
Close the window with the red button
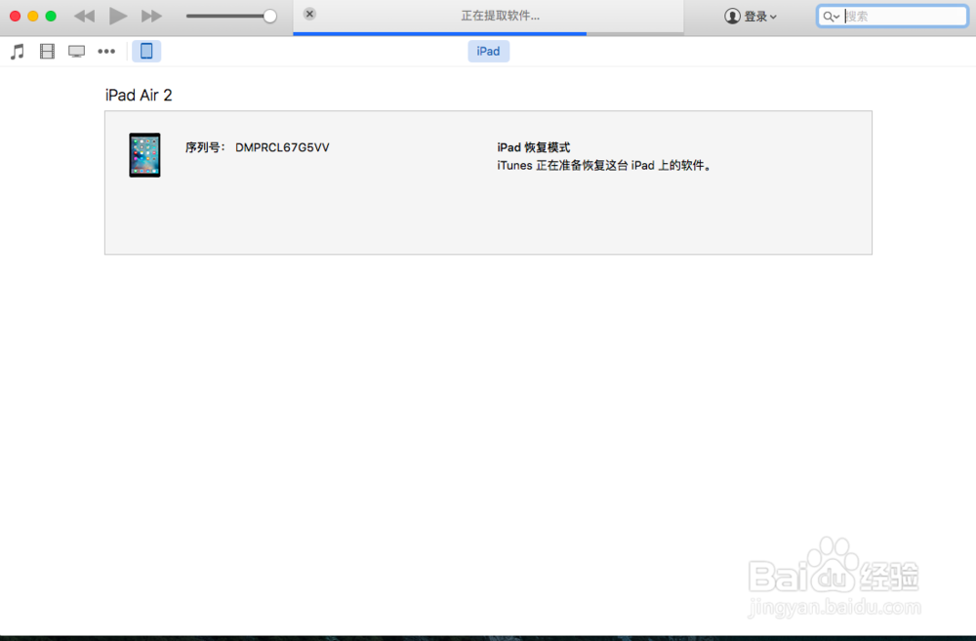click(15, 17)
